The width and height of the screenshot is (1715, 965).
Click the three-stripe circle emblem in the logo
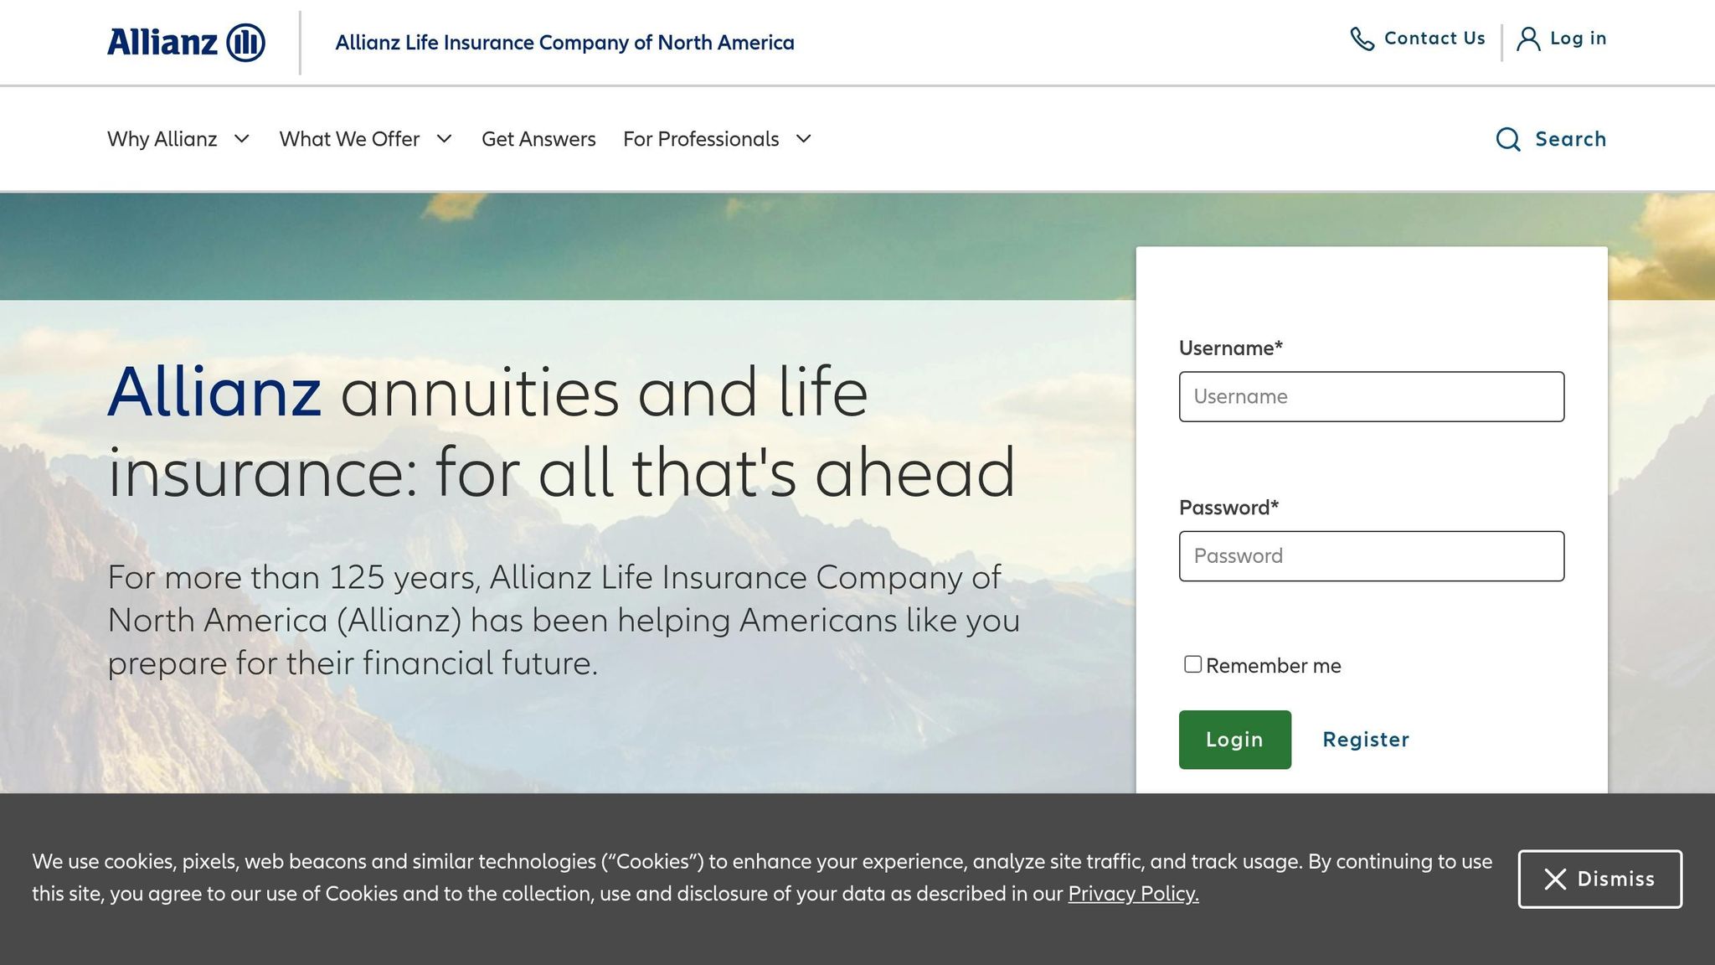pyautogui.click(x=247, y=39)
